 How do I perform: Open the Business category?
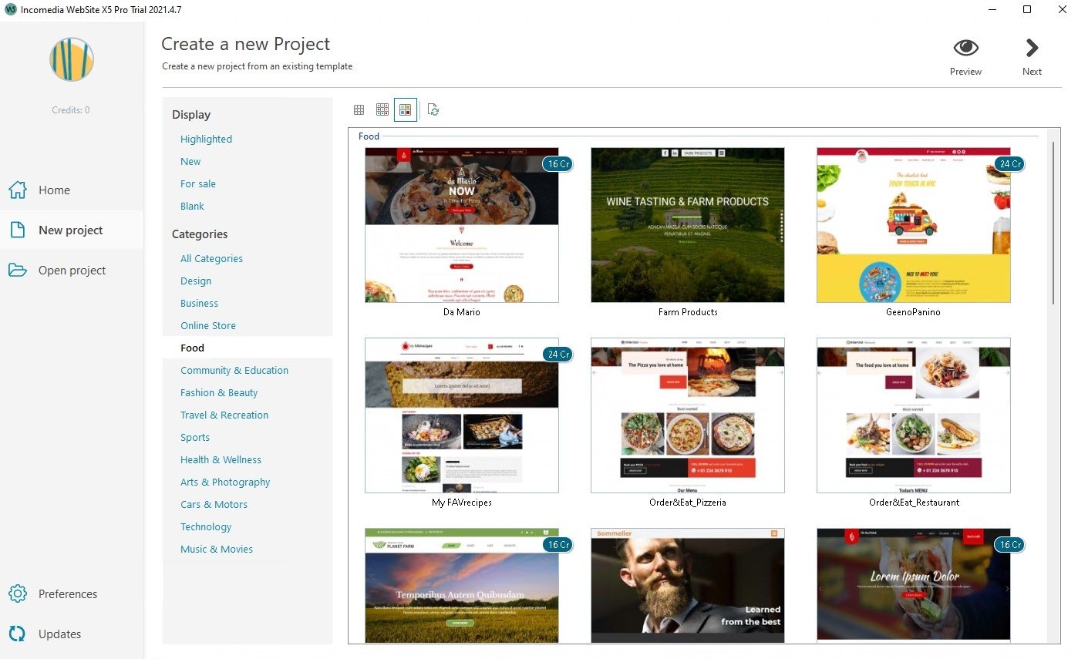click(x=199, y=303)
